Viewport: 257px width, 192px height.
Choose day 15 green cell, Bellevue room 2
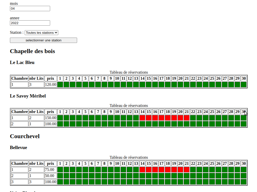[x=149, y=176]
